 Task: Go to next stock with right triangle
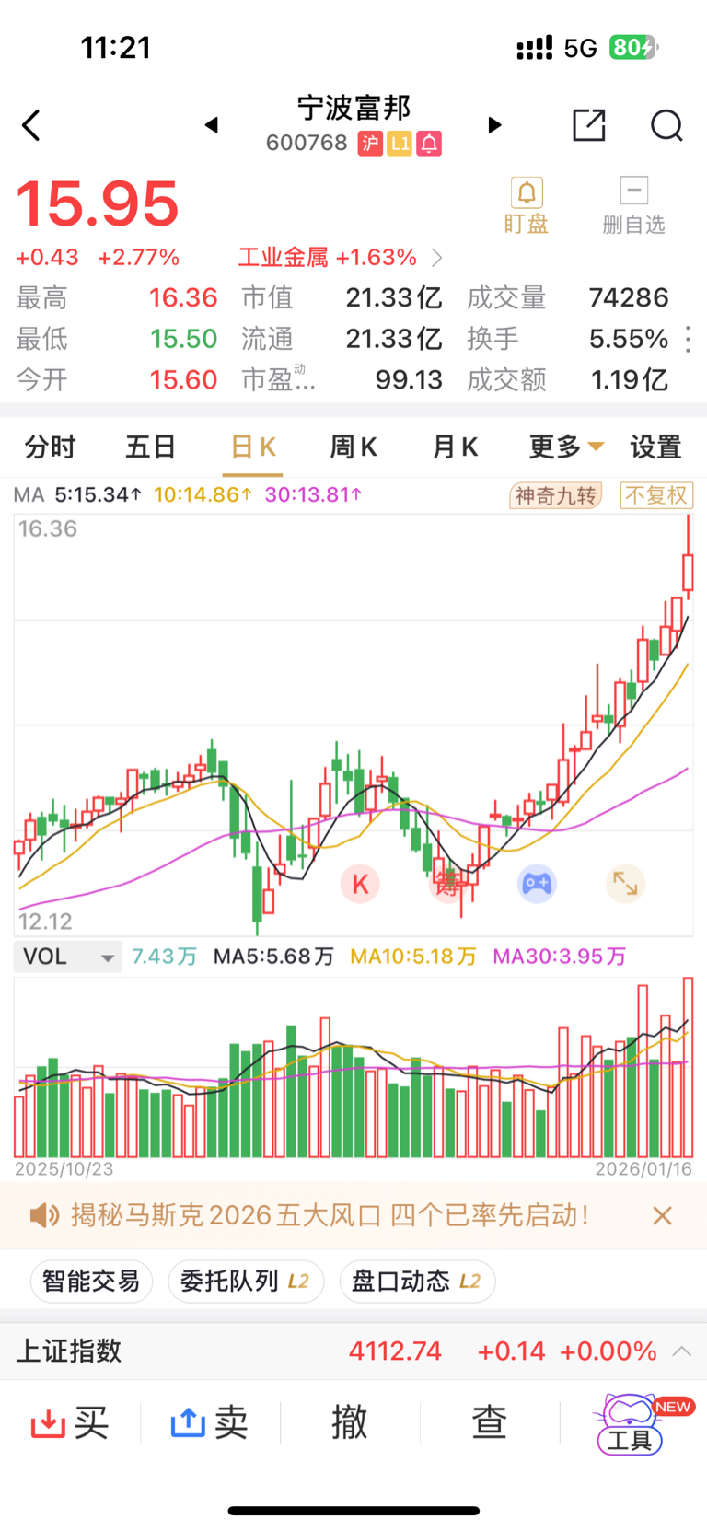(x=494, y=125)
